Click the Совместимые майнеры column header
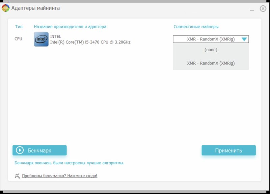This screenshot has width=270, height=194. click(x=196, y=27)
